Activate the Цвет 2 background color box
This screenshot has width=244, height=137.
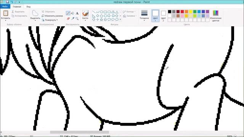point(163,16)
